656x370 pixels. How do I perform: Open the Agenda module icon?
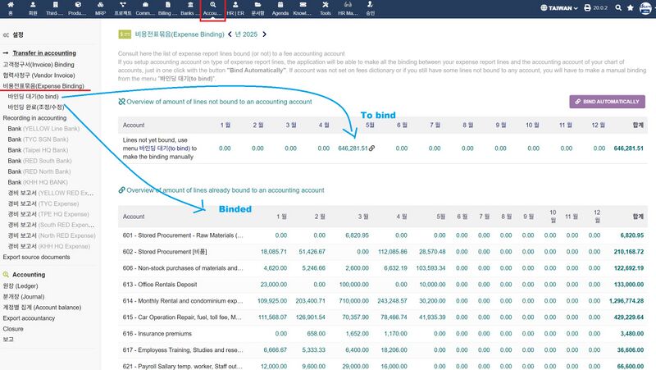click(x=279, y=9)
